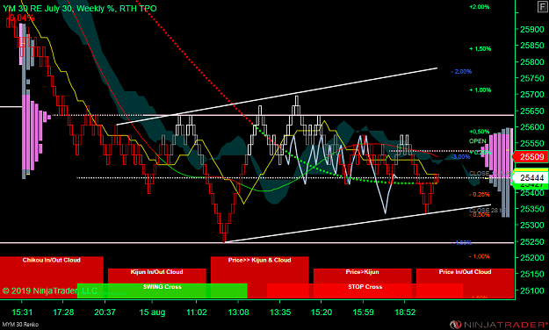
Task: Click the 20:37 time axis label
Action: pos(105,312)
